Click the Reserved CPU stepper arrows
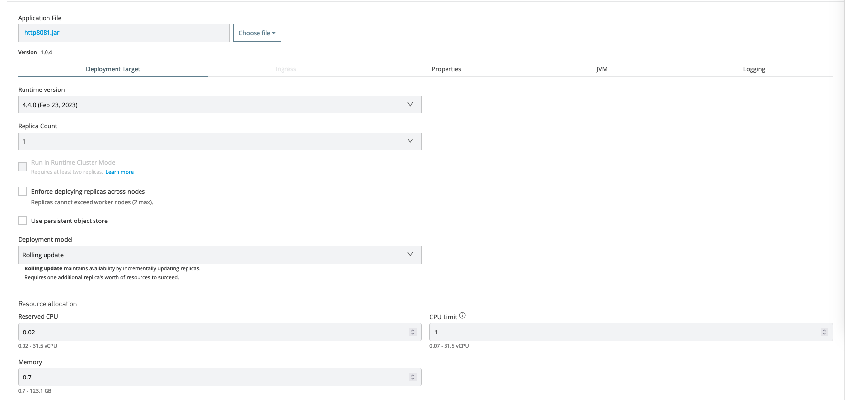 coord(412,332)
